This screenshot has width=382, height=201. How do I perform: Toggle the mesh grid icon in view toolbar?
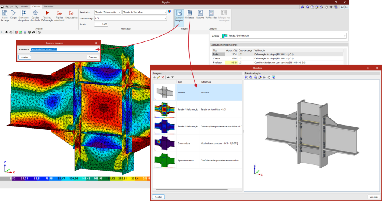[x=29, y=32]
